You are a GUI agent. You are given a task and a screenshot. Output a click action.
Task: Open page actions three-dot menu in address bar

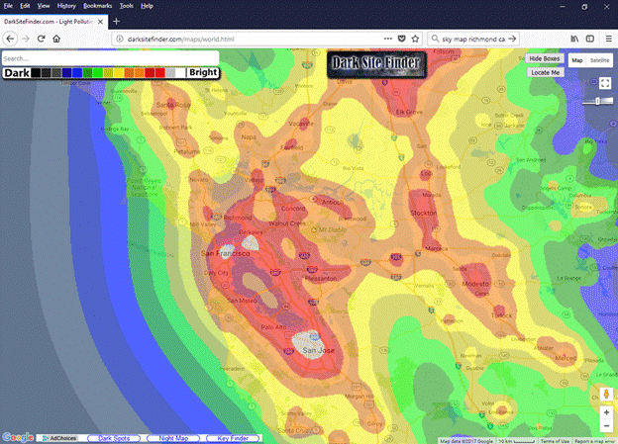387,39
